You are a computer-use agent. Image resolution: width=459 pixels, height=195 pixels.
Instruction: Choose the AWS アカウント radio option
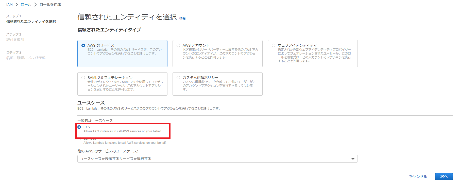(178, 45)
